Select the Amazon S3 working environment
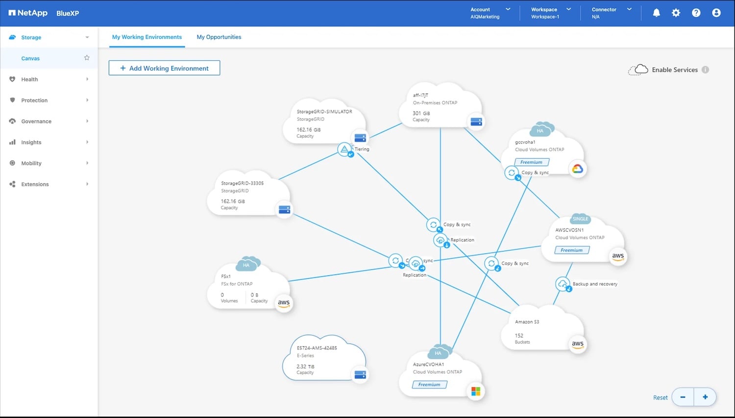735x418 pixels. (x=542, y=328)
